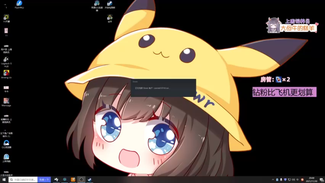Image resolution: width=325 pixels, height=183 pixels.
Task: Click the 大母牛的糕羊 streamer name badge
Action: tap(298, 28)
